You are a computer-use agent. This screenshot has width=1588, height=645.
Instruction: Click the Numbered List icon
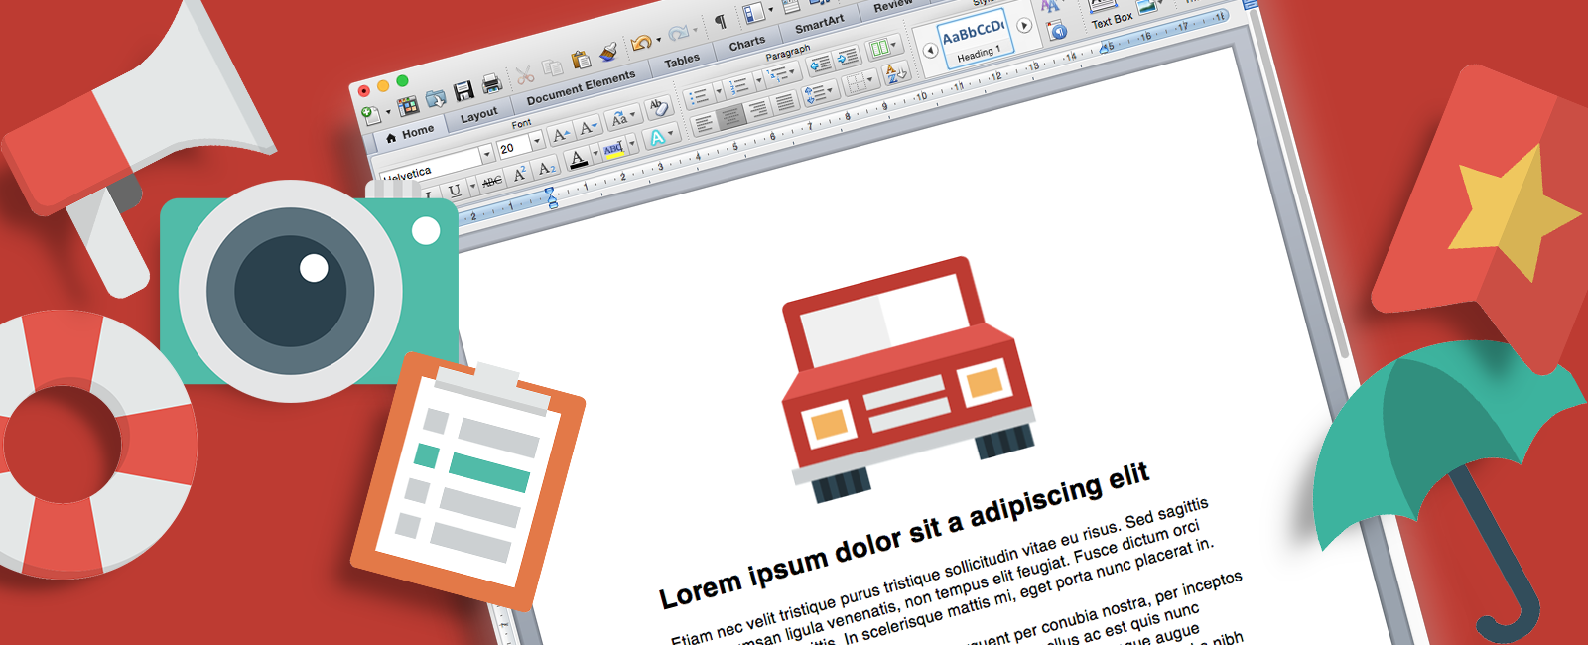(x=738, y=86)
